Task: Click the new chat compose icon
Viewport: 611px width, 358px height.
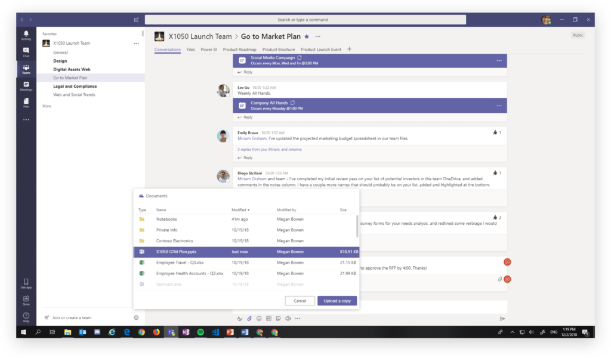Action: 137,20
